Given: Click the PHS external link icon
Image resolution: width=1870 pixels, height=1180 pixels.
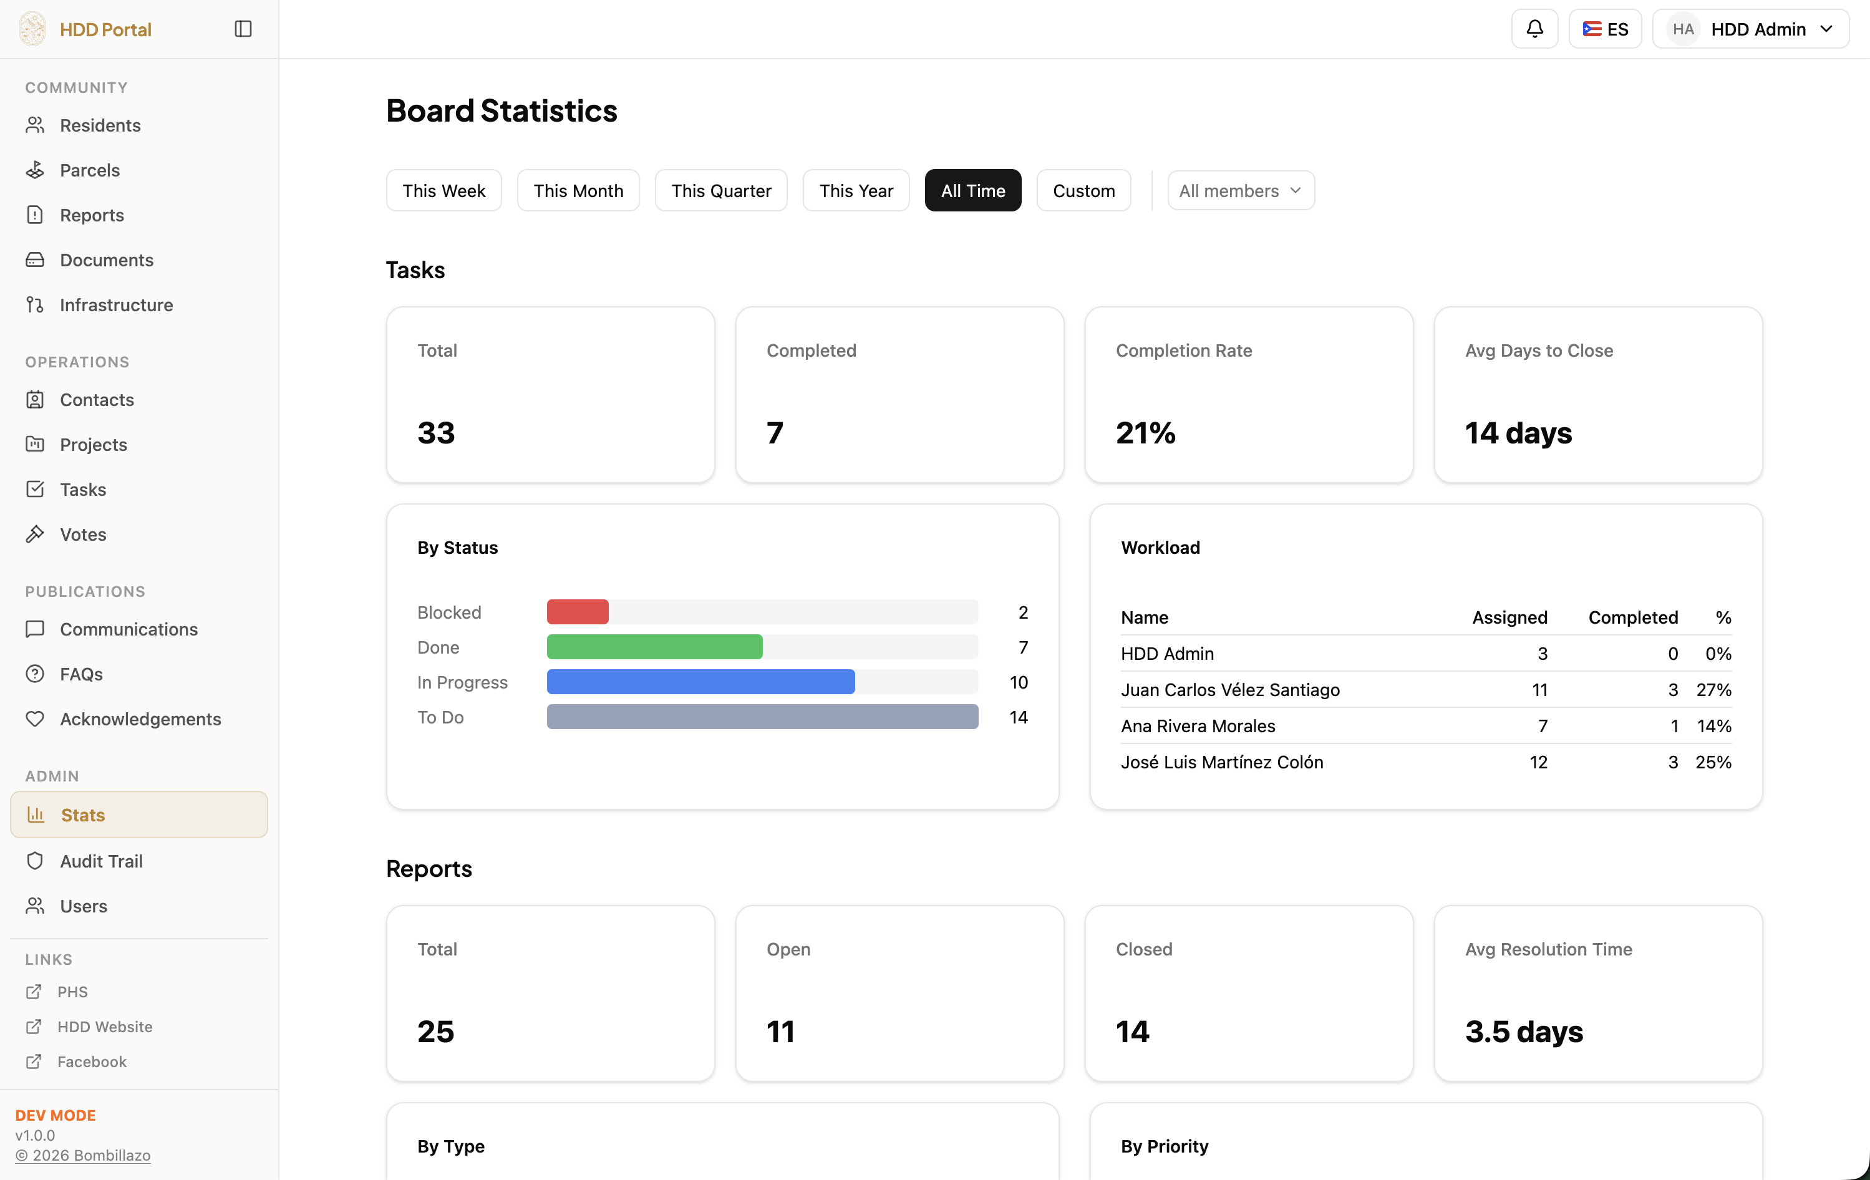Looking at the screenshot, I should pyautogui.click(x=34, y=992).
